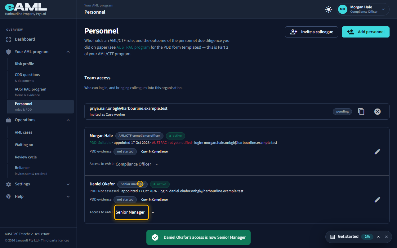
Task: Copy invite link for priya.nair
Action: pos(361,112)
